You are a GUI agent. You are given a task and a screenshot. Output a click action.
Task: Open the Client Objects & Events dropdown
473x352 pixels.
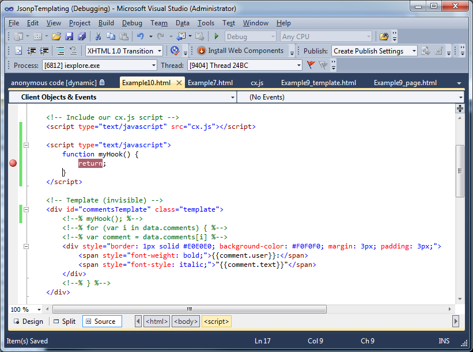click(x=233, y=97)
